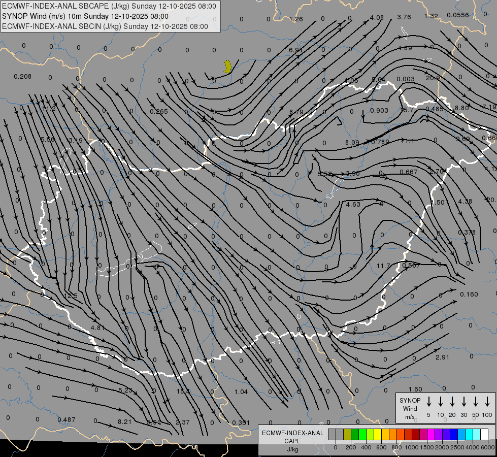Click the 2.91 value on the map
Viewport: 497px width, 457px height.
pos(442,357)
